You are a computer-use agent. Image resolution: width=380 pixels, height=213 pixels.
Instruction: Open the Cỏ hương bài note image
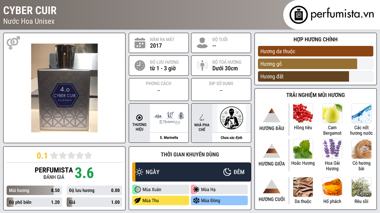tap(361, 149)
